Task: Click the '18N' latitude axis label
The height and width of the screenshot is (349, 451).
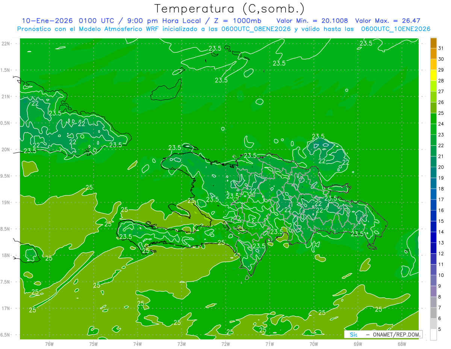Action: click(x=6, y=256)
